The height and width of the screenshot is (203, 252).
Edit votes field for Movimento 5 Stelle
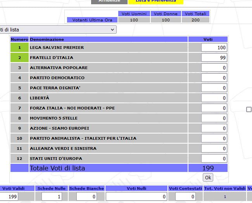tap(214, 118)
